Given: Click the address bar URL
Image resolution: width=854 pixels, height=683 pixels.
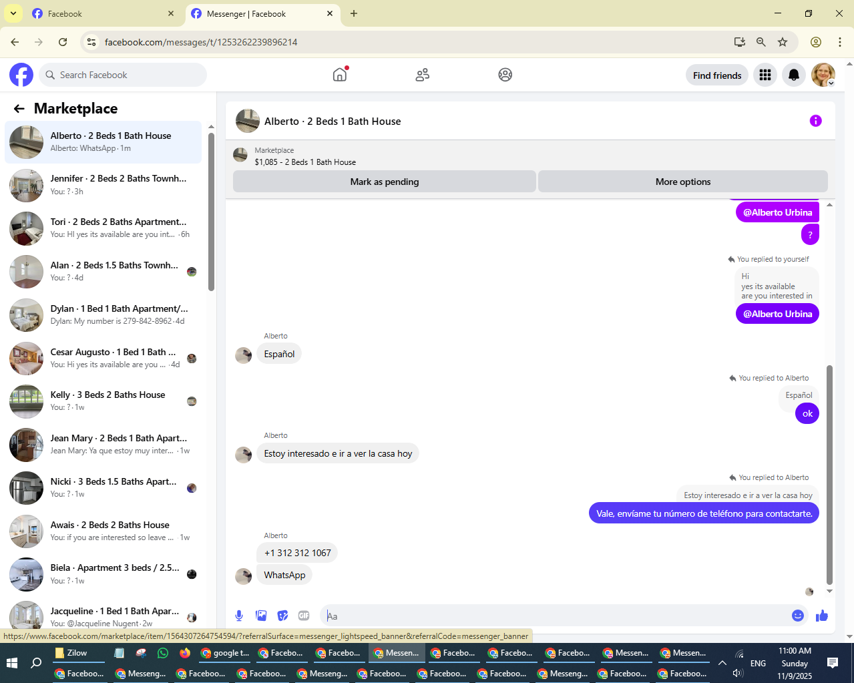Looking at the screenshot, I should tap(201, 42).
